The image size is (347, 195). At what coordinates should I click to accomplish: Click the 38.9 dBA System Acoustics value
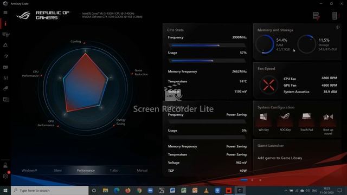(x=330, y=92)
